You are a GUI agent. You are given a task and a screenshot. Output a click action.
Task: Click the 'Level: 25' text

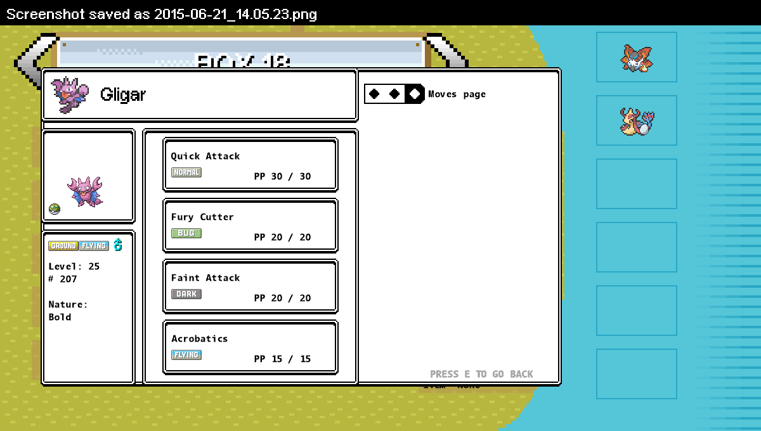(74, 266)
